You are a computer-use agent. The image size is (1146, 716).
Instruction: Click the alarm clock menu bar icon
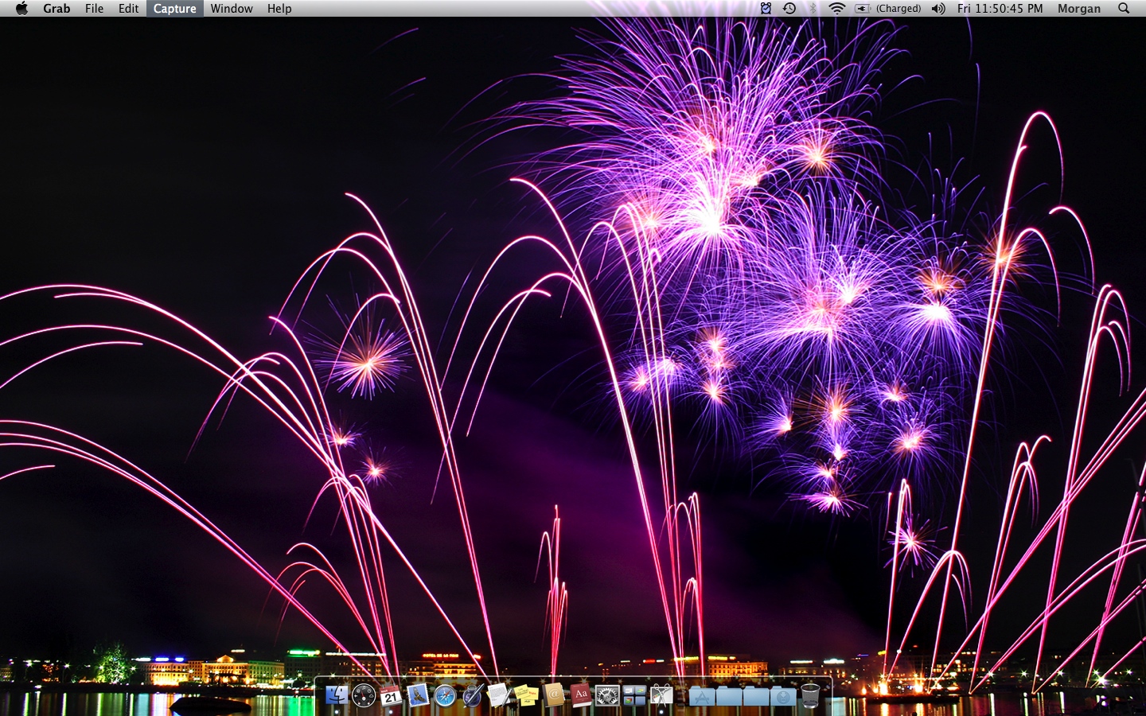tap(766, 8)
